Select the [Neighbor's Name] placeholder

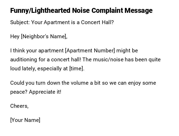44,36
